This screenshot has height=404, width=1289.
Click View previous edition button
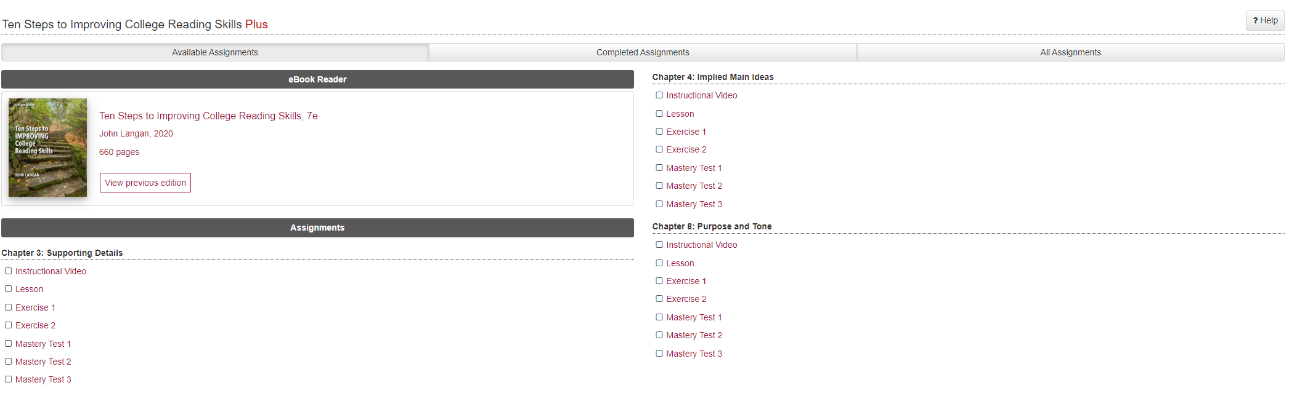click(x=145, y=183)
